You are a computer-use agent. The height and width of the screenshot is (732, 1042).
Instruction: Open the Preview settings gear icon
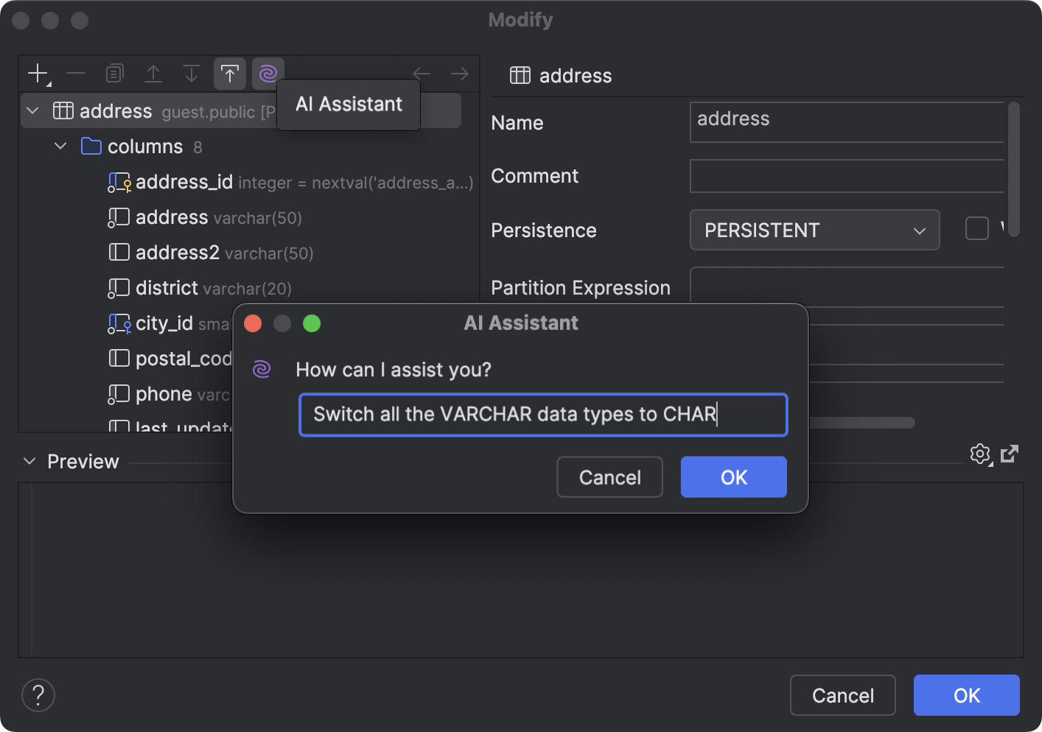click(980, 454)
